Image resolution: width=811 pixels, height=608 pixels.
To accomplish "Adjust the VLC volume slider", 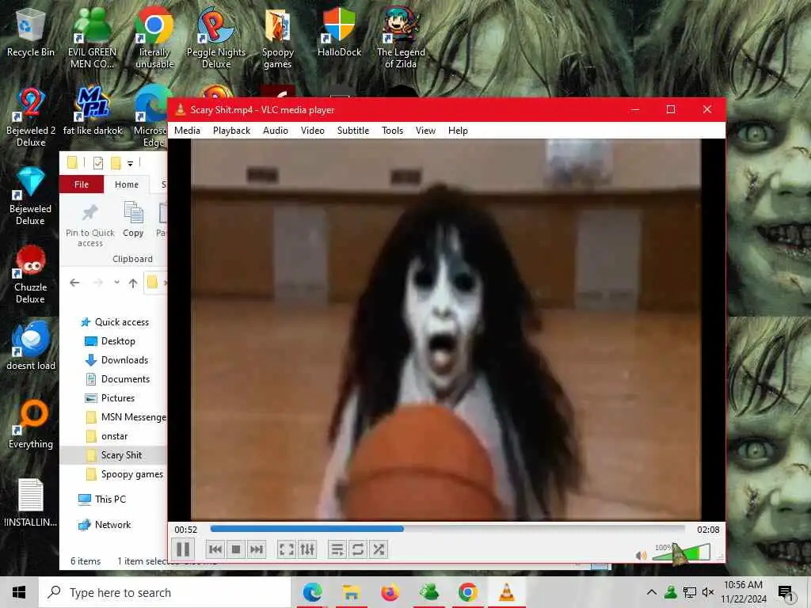I will [681, 552].
